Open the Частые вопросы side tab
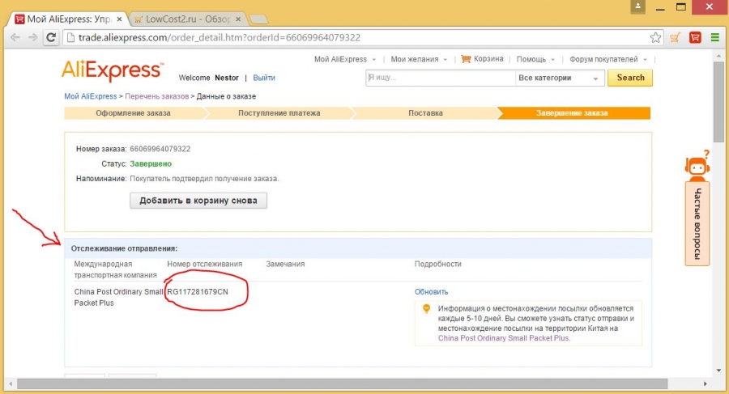The height and width of the screenshot is (394, 729). 697,223
